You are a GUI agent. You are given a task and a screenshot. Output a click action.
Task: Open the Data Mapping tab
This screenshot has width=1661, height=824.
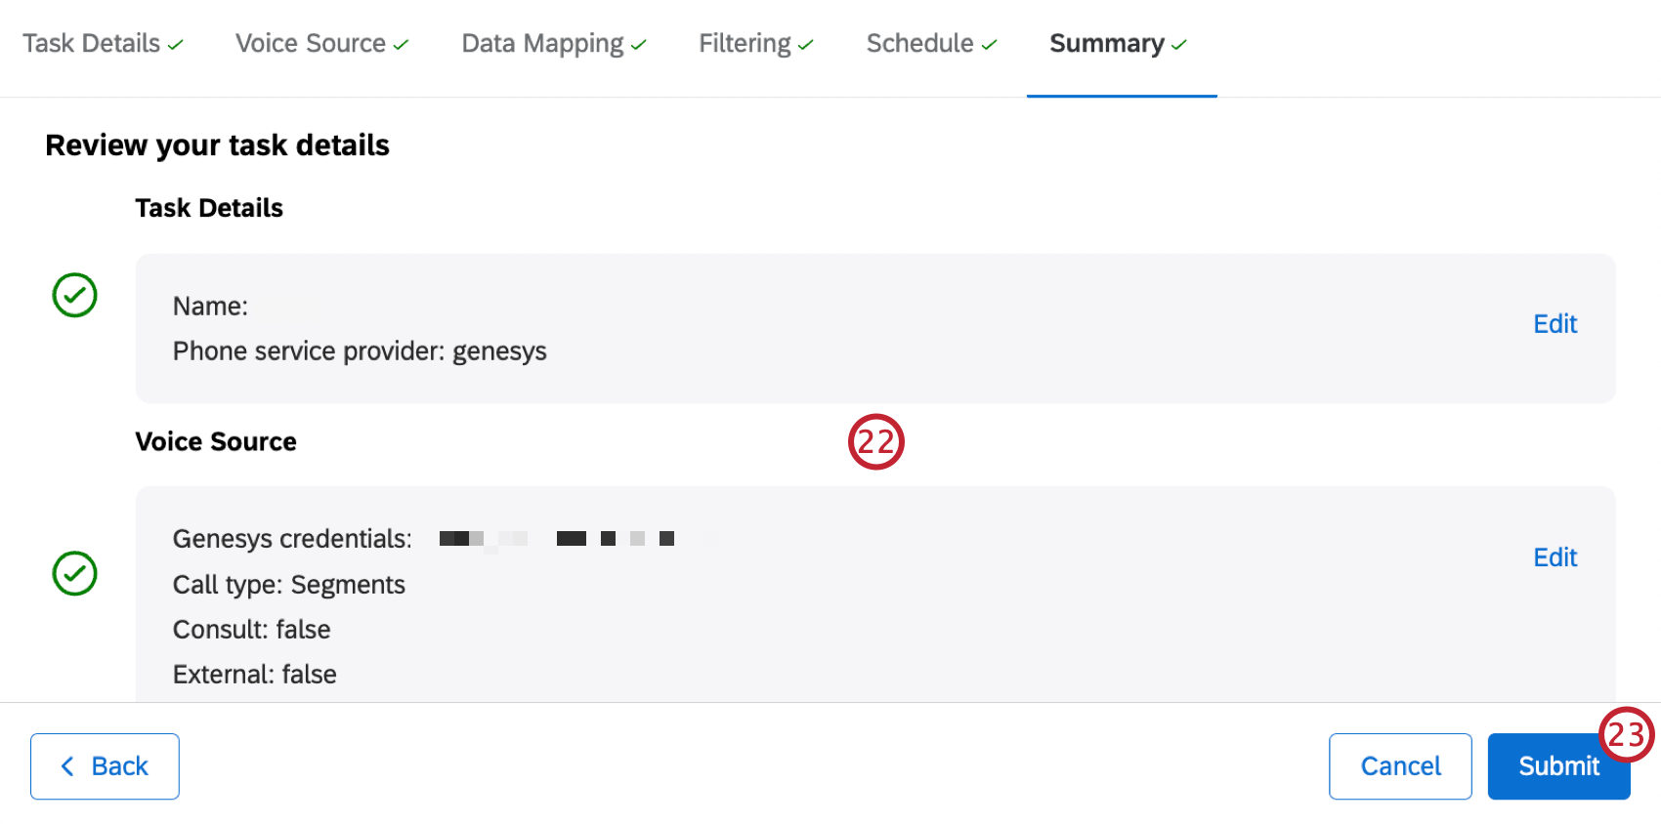[x=541, y=43]
